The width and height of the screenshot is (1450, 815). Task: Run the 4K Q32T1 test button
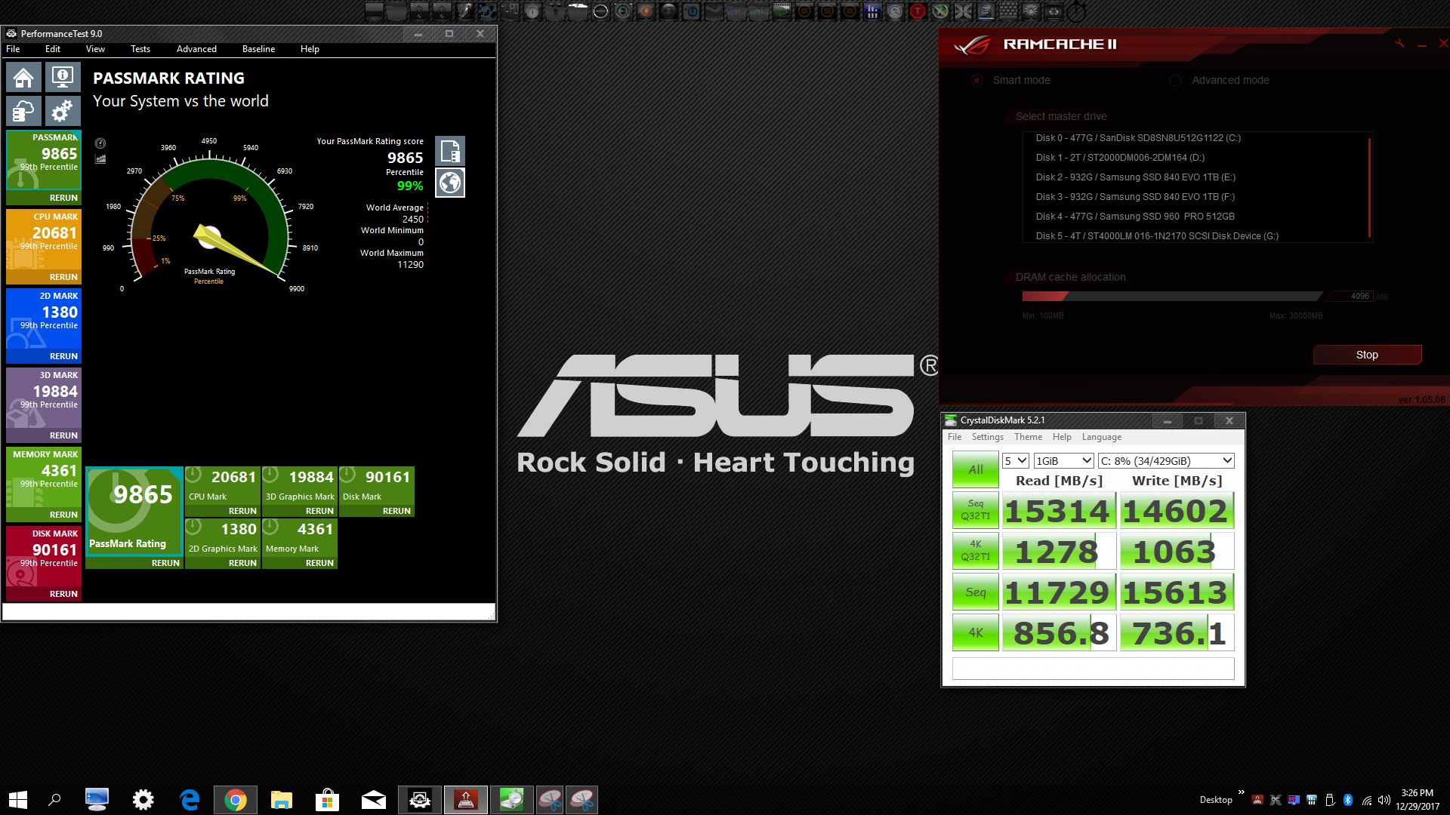(976, 551)
